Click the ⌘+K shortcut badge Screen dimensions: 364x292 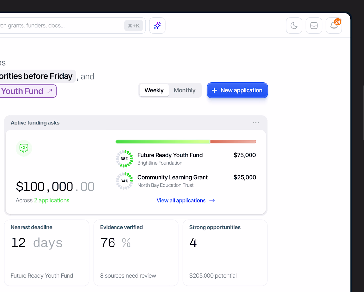tap(133, 25)
